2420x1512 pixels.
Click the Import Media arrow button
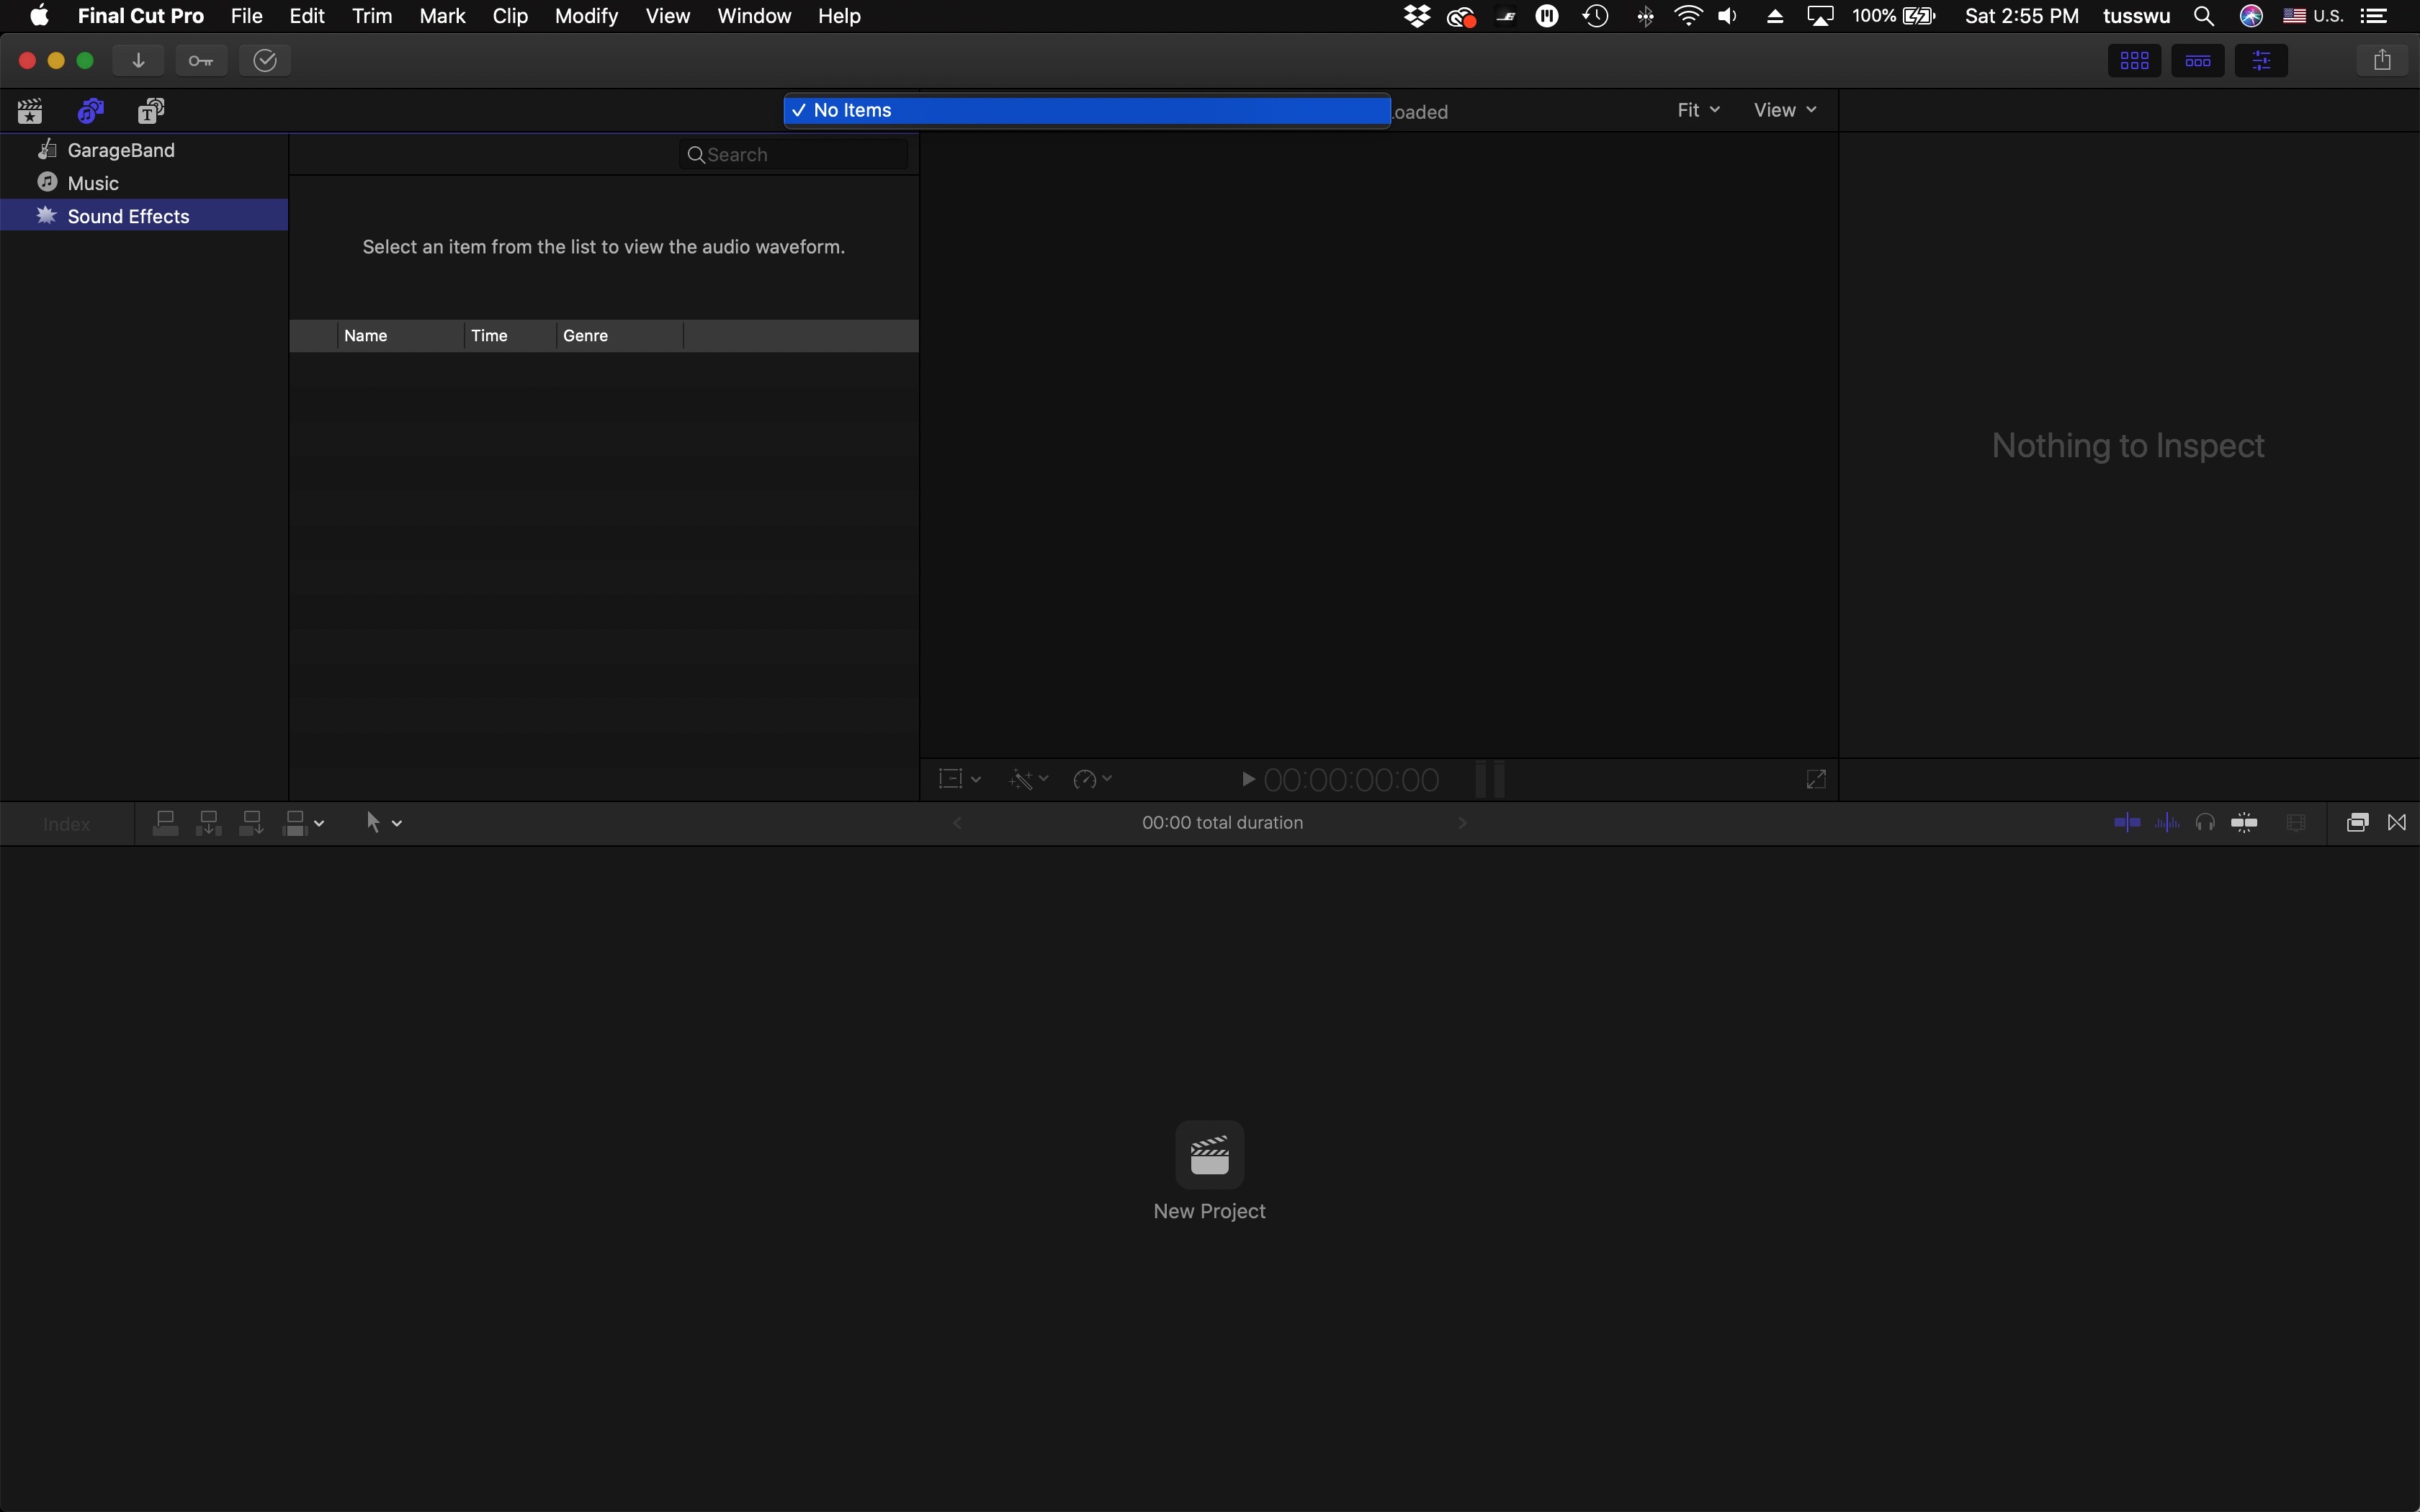point(139,61)
